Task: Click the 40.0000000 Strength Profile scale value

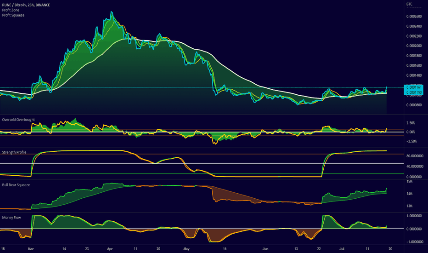Action: tap(415, 167)
